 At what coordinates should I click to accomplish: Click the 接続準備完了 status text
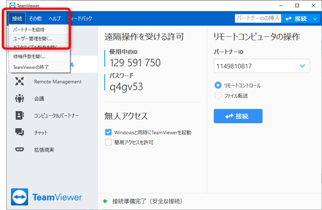(147, 202)
